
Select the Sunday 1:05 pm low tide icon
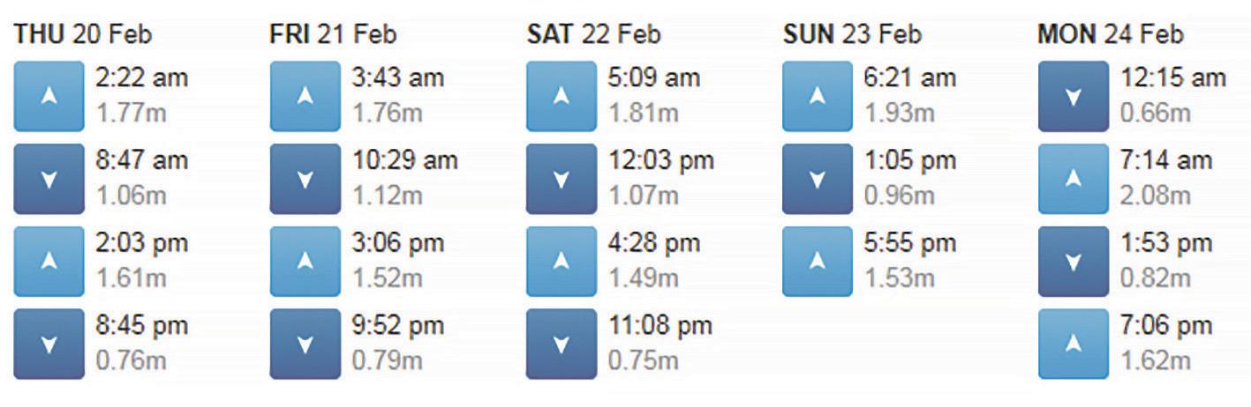818,179
